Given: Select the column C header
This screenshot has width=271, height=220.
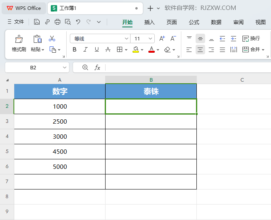Looking at the screenshot, I should (x=242, y=80).
